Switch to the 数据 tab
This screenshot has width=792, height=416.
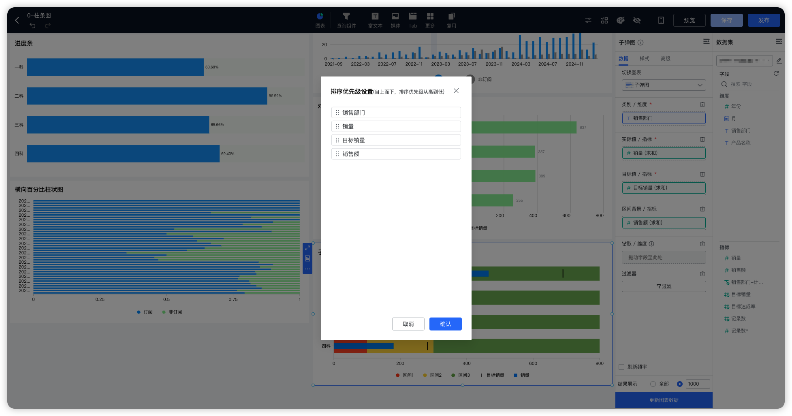point(623,59)
